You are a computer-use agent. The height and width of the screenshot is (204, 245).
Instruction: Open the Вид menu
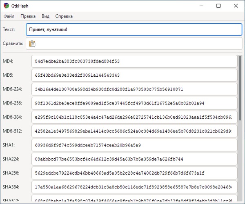point(45,16)
